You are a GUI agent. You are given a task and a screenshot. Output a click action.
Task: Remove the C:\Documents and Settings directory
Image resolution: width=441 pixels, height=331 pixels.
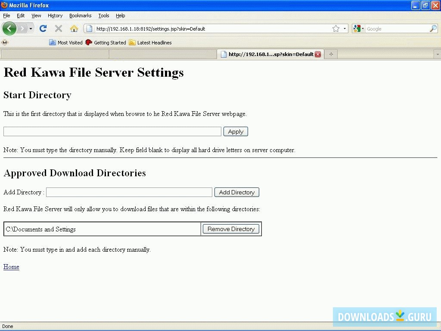click(231, 229)
